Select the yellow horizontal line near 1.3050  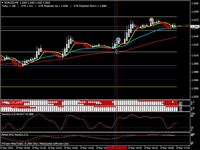89,87
